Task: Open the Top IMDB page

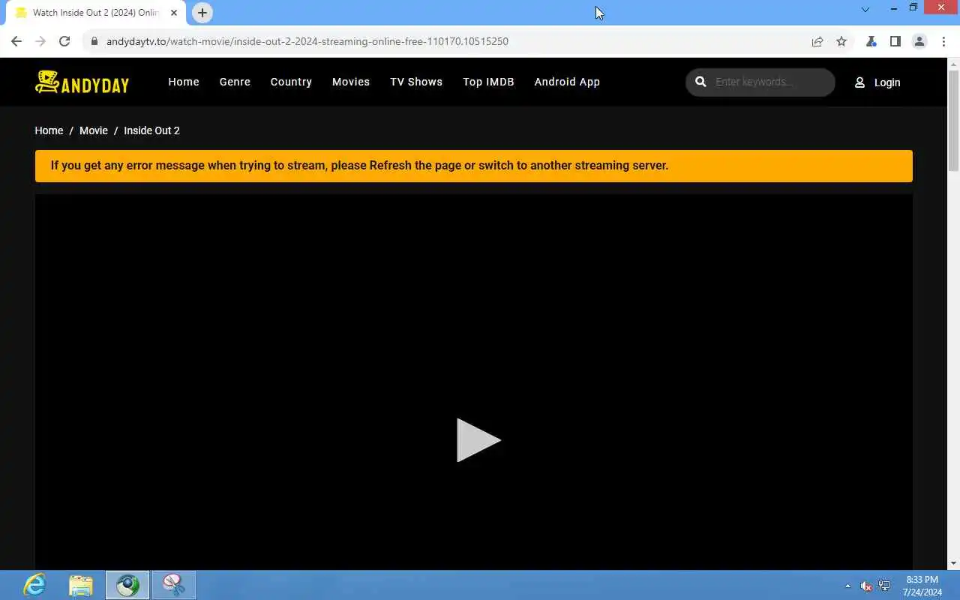Action: [x=488, y=82]
